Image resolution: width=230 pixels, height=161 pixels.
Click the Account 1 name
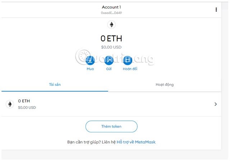pos(111,7)
